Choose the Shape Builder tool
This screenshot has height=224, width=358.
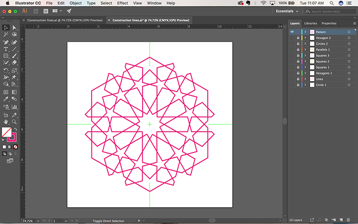(5, 84)
